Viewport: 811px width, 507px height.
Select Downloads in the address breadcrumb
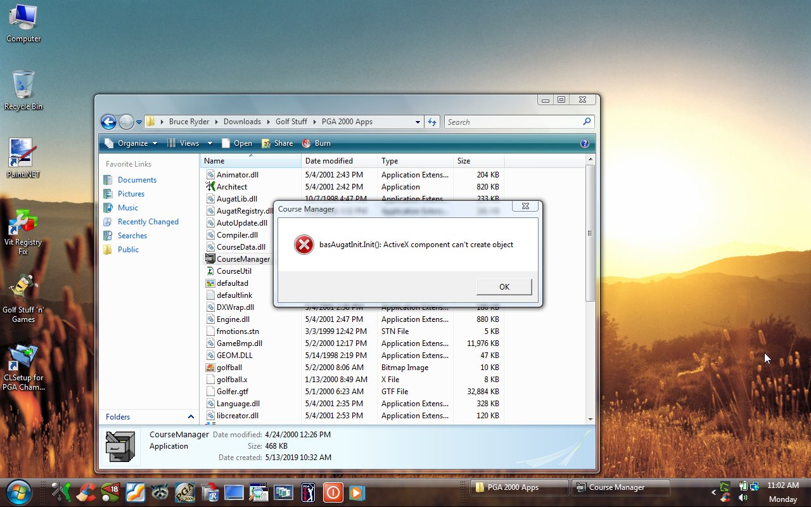242,122
